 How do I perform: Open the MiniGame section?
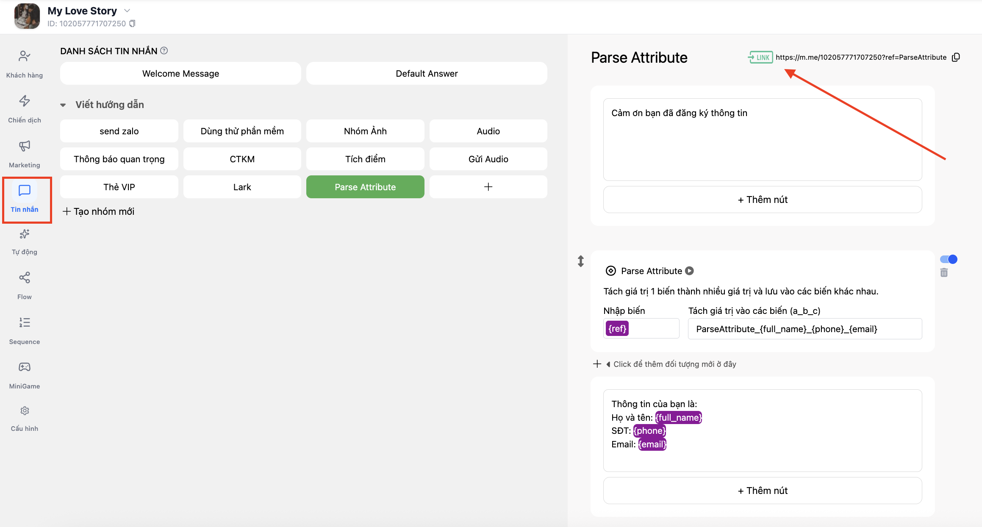click(x=25, y=375)
